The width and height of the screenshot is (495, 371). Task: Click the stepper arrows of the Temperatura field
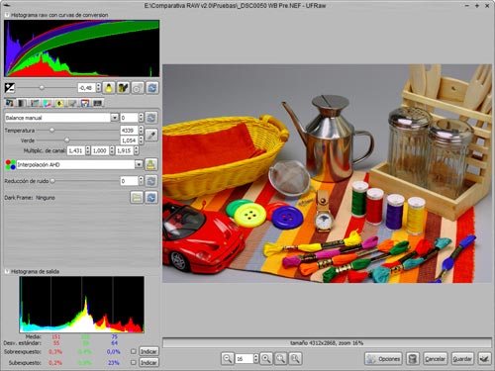[142, 131]
